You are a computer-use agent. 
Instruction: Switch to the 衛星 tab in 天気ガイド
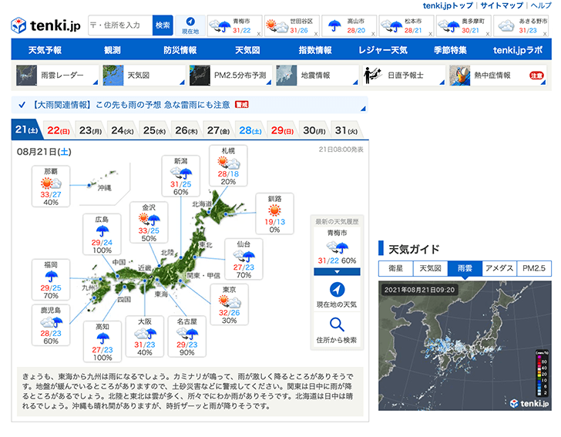click(x=395, y=268)
